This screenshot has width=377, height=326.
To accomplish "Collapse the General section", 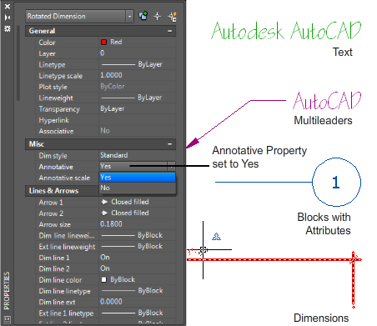I will tap(169, 31).
